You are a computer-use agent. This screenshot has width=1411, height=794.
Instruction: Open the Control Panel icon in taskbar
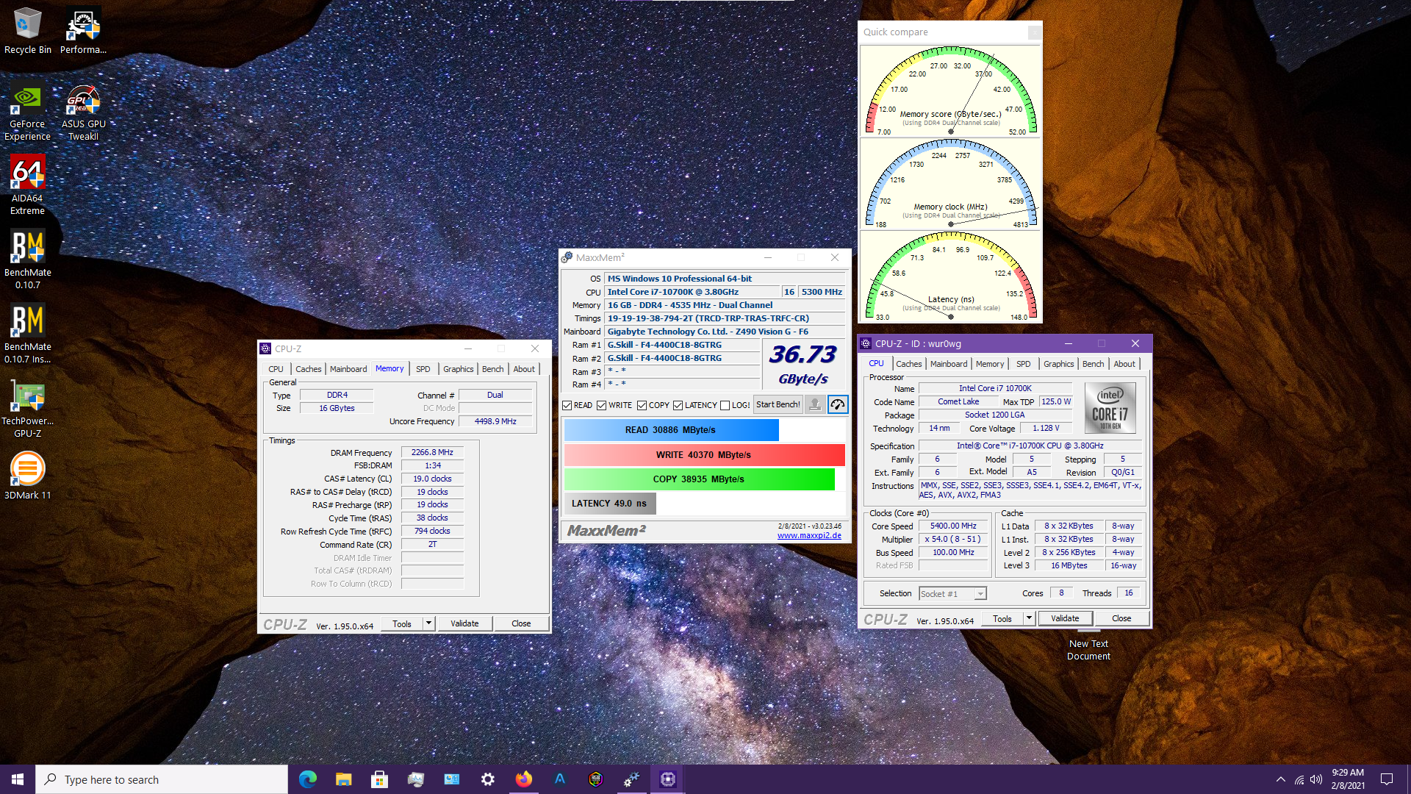tap(451, 779)
